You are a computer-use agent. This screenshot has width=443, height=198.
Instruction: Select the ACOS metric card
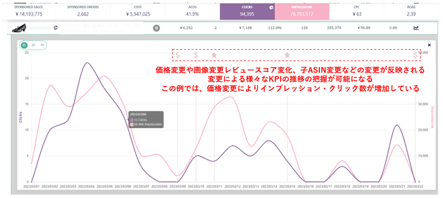pos(192,12)
